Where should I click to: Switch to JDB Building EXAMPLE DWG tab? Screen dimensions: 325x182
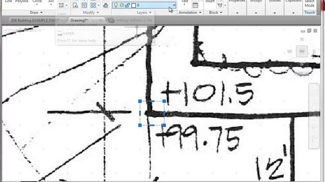[35, 20]
